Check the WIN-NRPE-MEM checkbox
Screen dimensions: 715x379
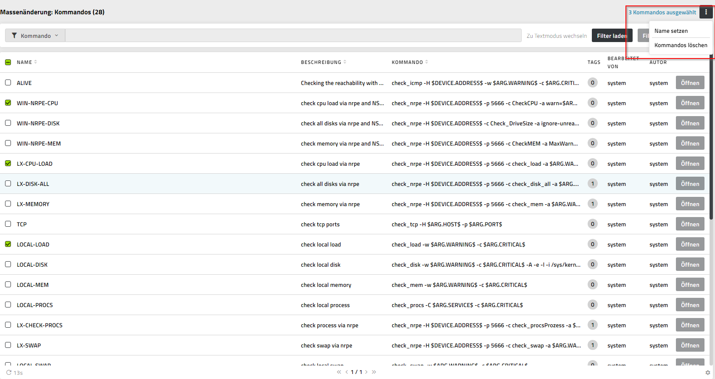pos(8,143)
